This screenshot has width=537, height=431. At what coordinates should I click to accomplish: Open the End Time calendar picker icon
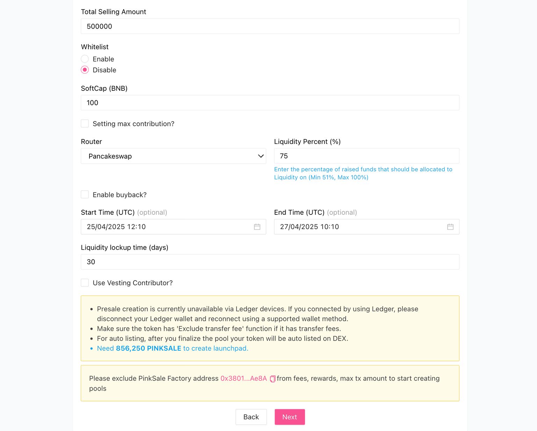[x=450, y=227]
